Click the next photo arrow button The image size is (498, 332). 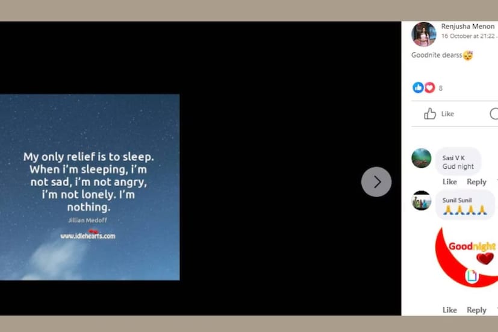tap(376, 182)
